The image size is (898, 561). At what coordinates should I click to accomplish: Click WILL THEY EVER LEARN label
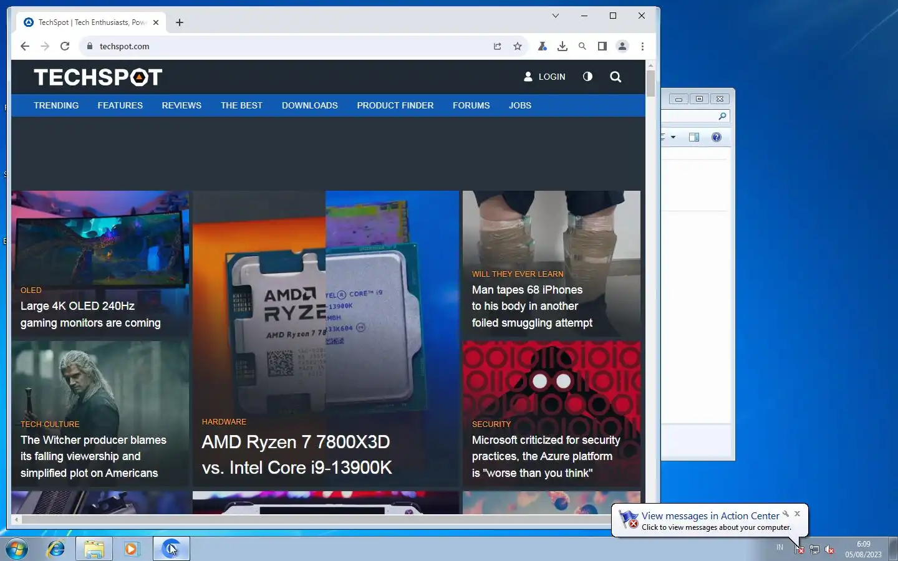[x=518, y=274]
